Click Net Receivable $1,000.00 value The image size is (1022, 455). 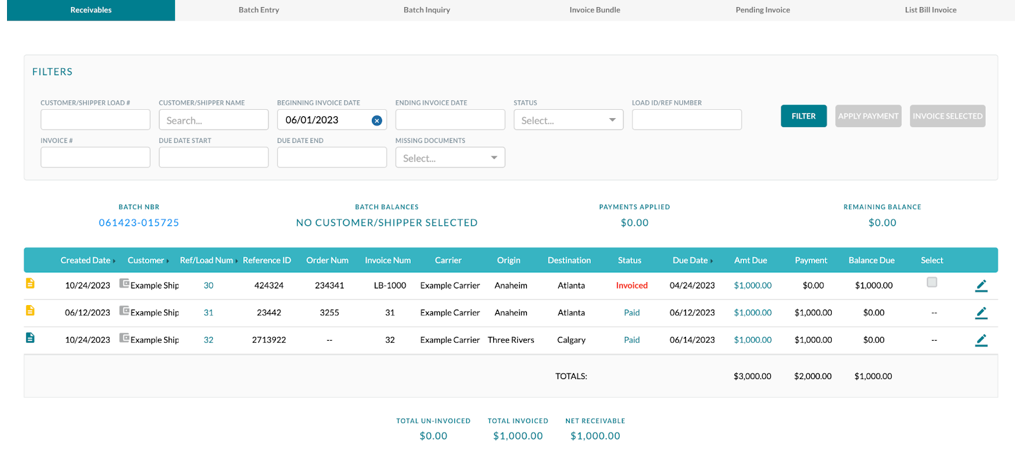click(x=595, y=436)
